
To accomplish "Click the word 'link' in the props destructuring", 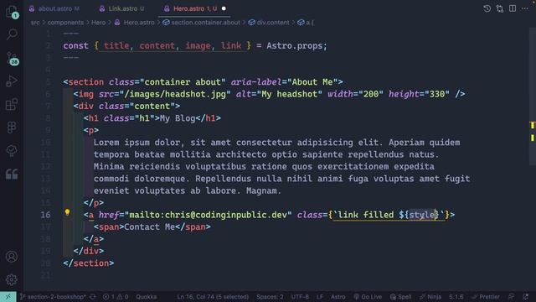I will (231, 45).
